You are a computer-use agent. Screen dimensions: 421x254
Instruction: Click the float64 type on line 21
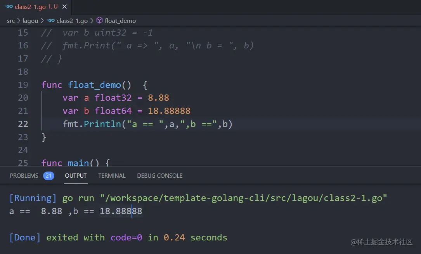[x=113, y=111]
